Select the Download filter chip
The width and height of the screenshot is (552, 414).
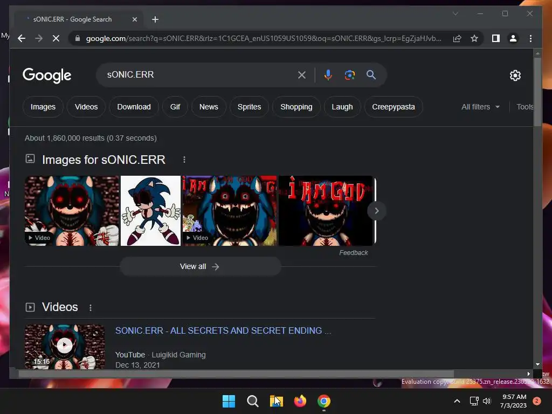(134, 107)
